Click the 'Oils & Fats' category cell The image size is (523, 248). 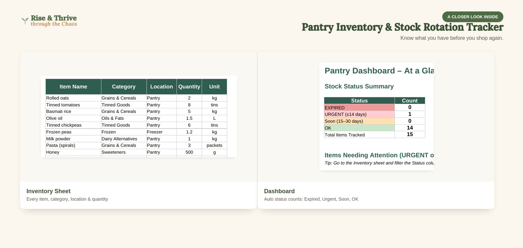click(124, 118)
